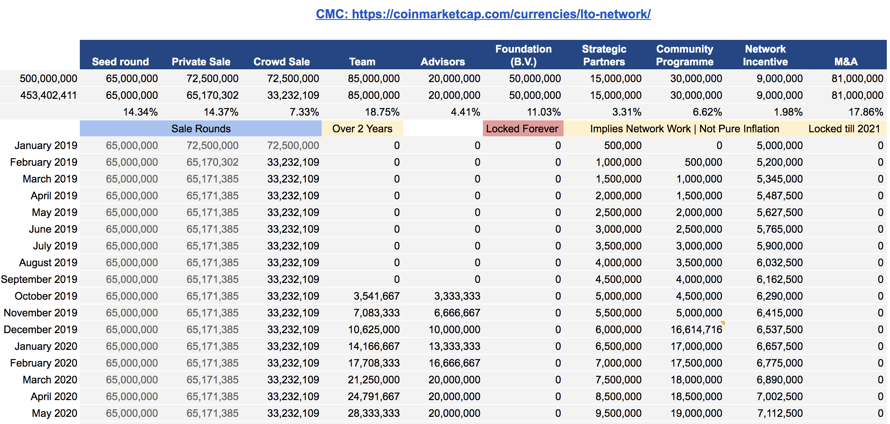The height and width of the screenshot is (424, 890).
Task: Click the Strategic Partners percentage 3.31%
Action: 627,112
